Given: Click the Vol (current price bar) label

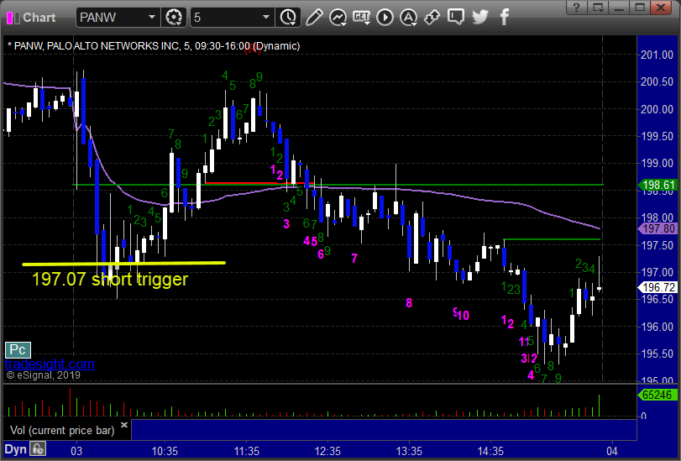Looking at the screenshot, I should 62,430.
